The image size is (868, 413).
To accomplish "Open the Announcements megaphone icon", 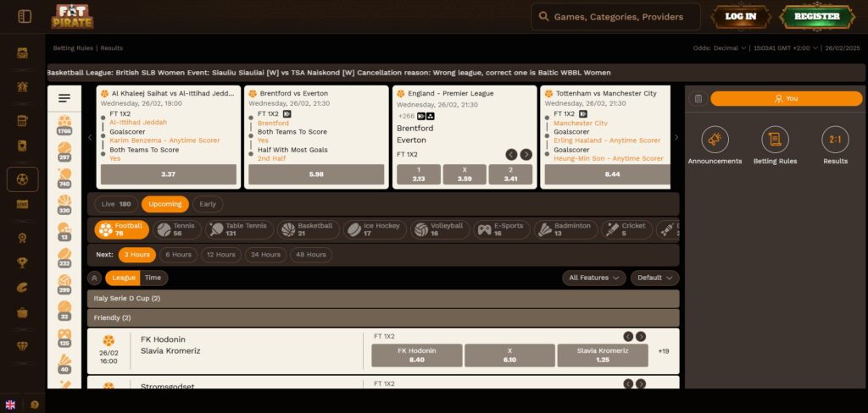I will click(x=715, y=140).
